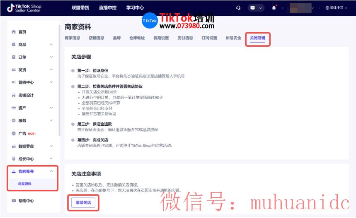The width and height of the screenshot is (356, 218).
Task: Click the TikTok Shop Seller Center logo
Action: [24, 8]
